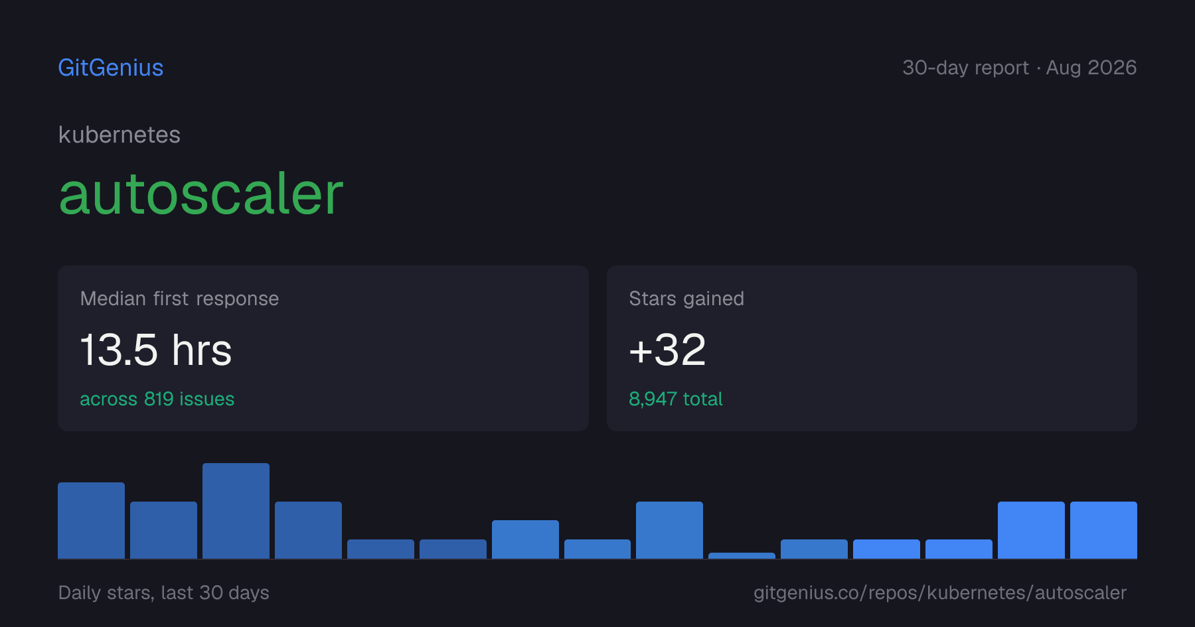Image resolution: width=1195 pixels, height=627 pixels.
Task: Select the across 819 issues text
Action: (157, 399)
